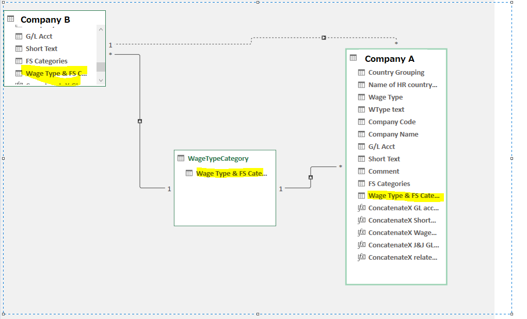This screenshot has height=319, width=527.
Task: Click column icon beside Wage Type in Company A
Action: 361,97
